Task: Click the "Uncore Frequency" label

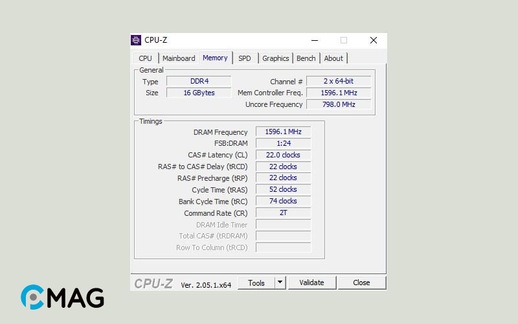Action: 274,104
